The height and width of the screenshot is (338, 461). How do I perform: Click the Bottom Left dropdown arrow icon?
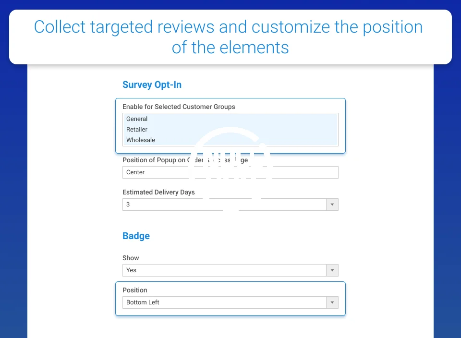tap(332, 302)
